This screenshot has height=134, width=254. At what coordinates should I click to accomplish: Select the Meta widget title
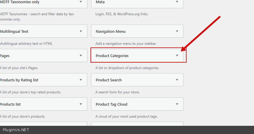coord(100,2)
